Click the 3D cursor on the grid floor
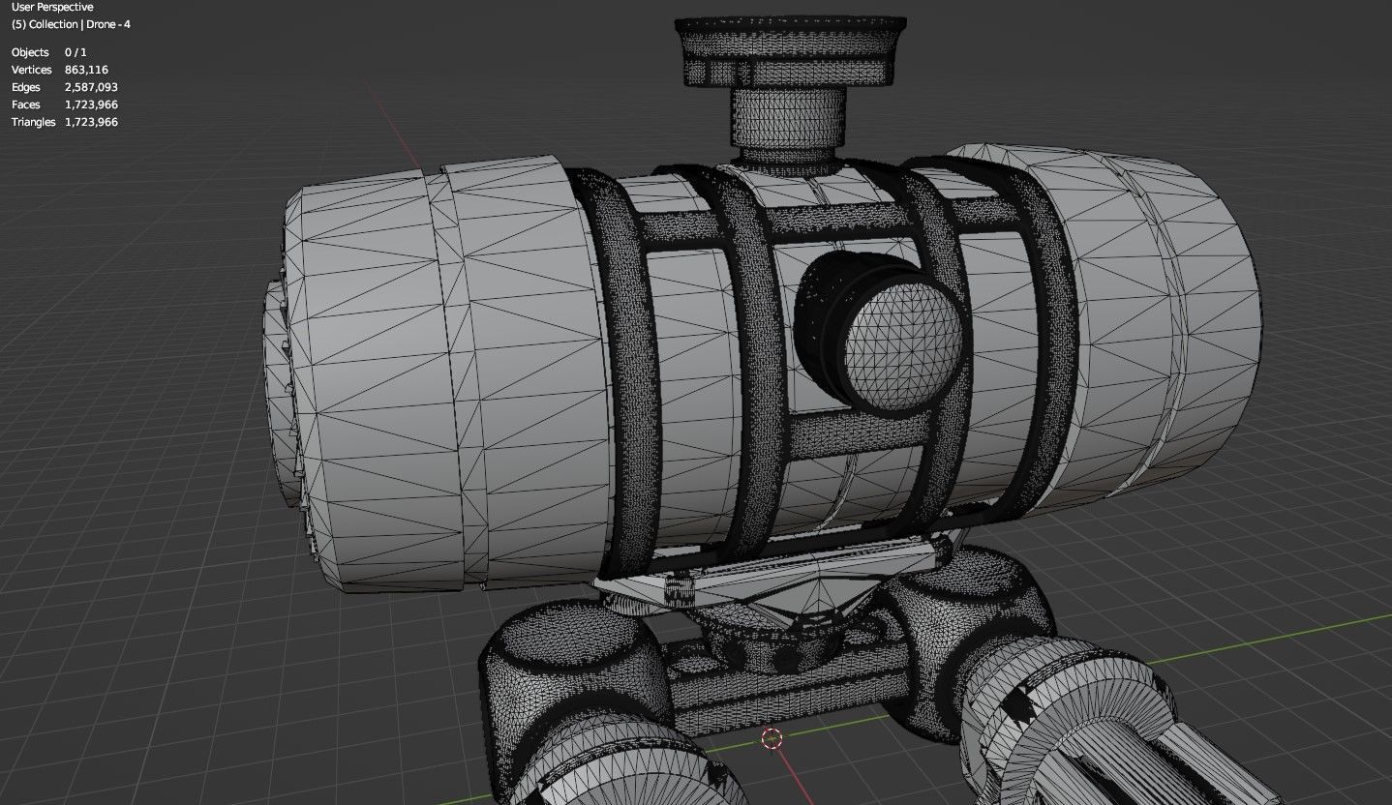 (772, 740)
